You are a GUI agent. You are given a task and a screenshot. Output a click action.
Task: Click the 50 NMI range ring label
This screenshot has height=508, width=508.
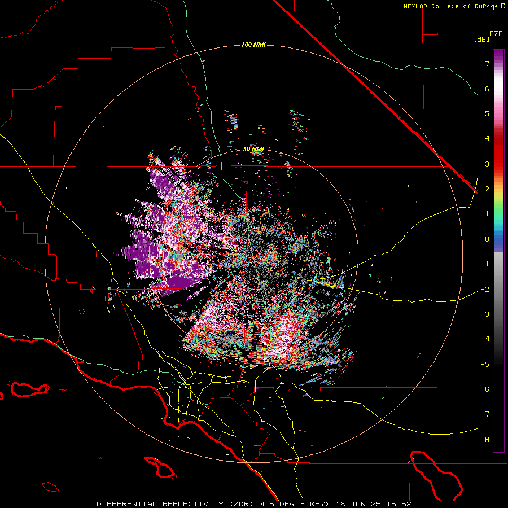click(x=253, y=150)
